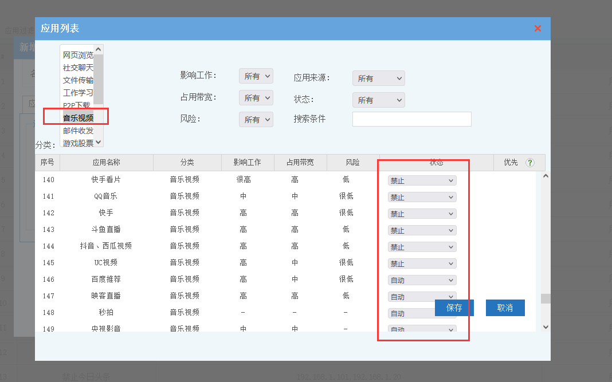
Task: Select 音乐视频 in category list
Action: click(78, 118)
